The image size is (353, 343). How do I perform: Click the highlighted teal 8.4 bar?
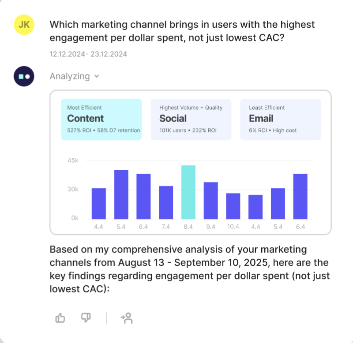pos(188,192)
